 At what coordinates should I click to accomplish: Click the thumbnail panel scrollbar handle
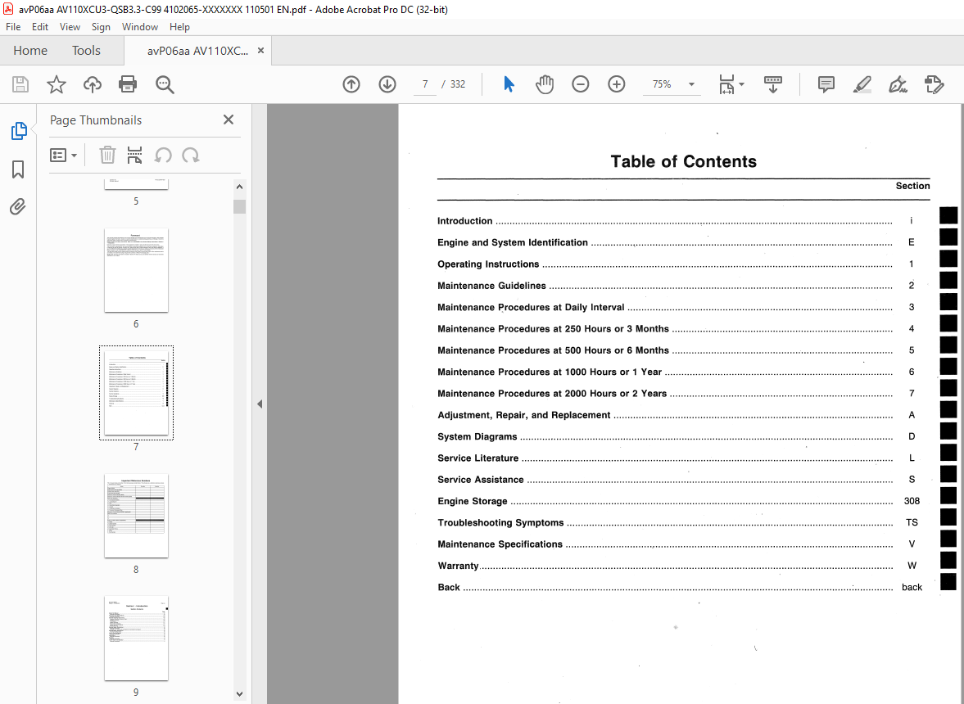pyautogui.click(x=240, y=206)
